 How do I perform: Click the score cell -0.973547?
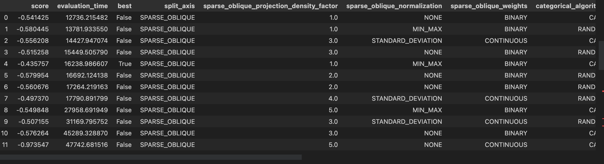tap(33, 145)
